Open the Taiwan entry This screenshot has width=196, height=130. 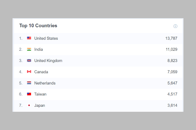(40, 94)
